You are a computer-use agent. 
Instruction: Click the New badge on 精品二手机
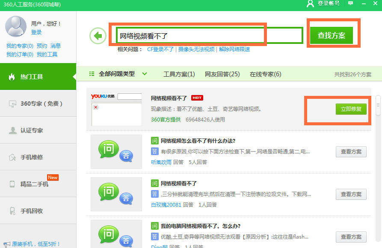(53, 177)
